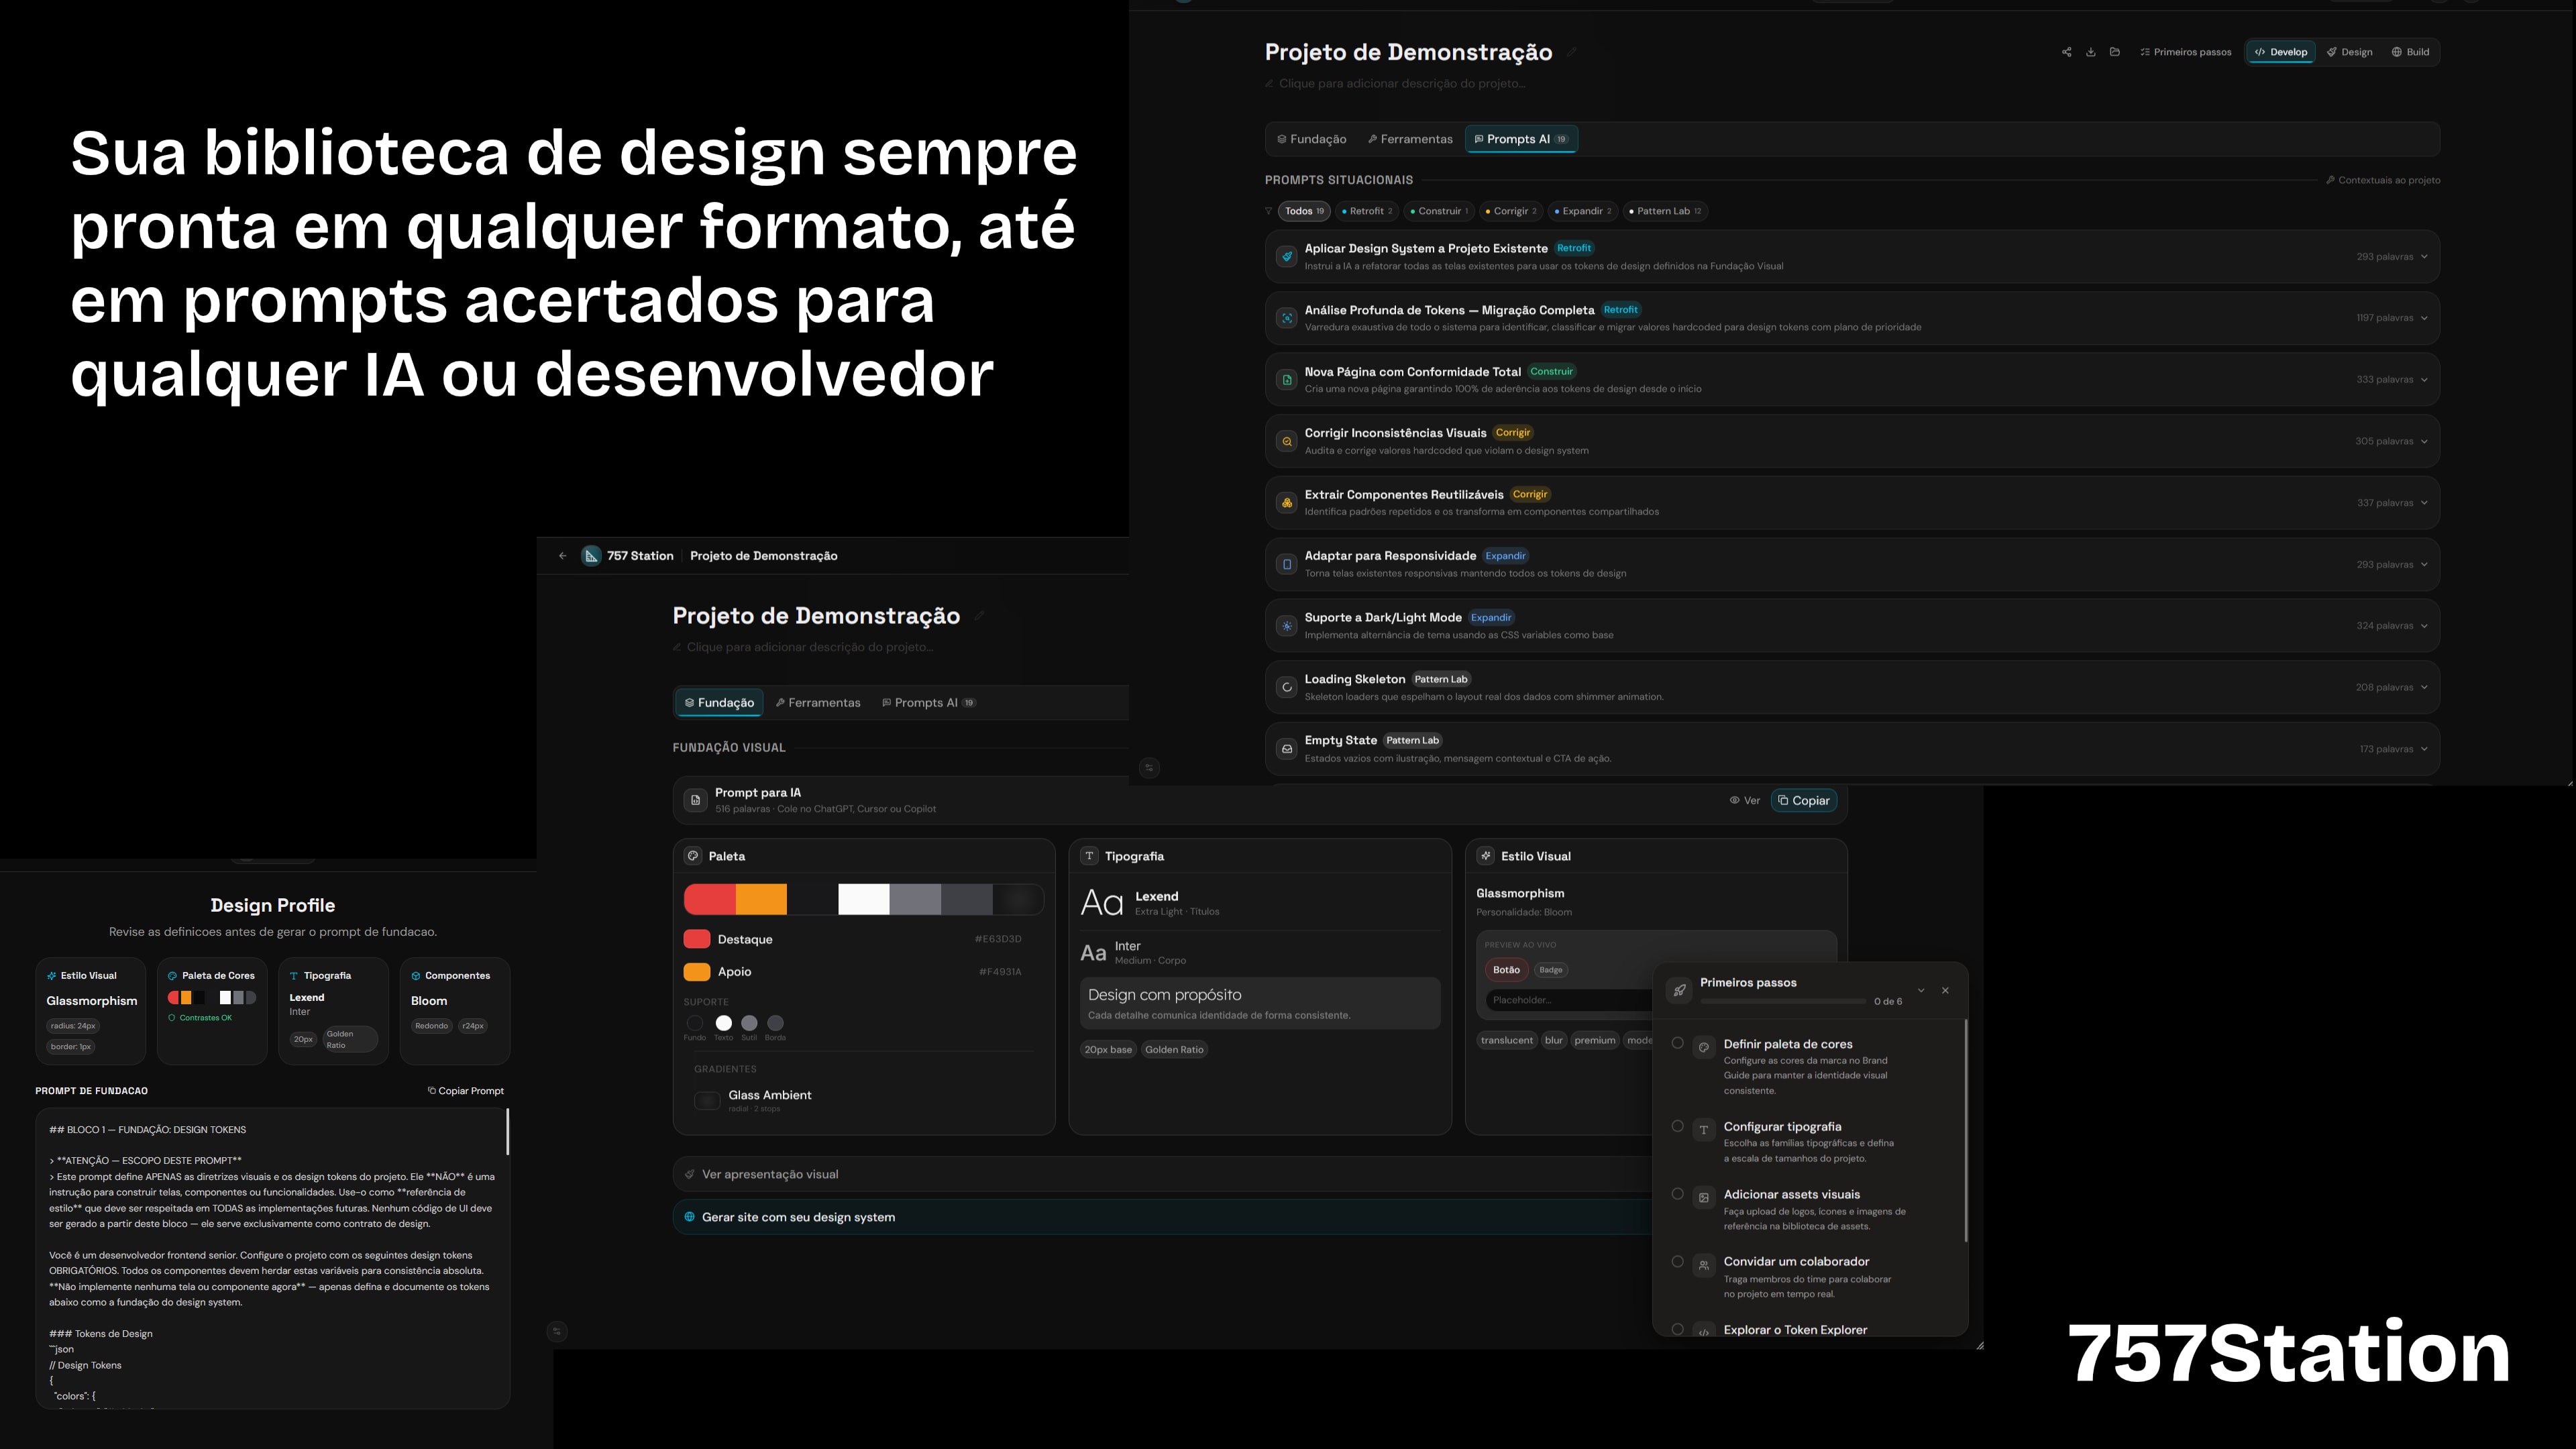
Task: Click the people icon beside Convidar um colaborador
Action: tap(1703, 1265)
